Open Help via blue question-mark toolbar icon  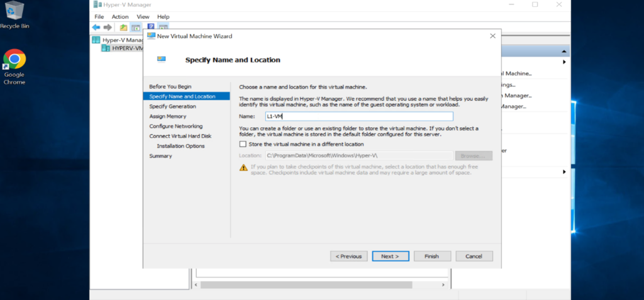151,26
